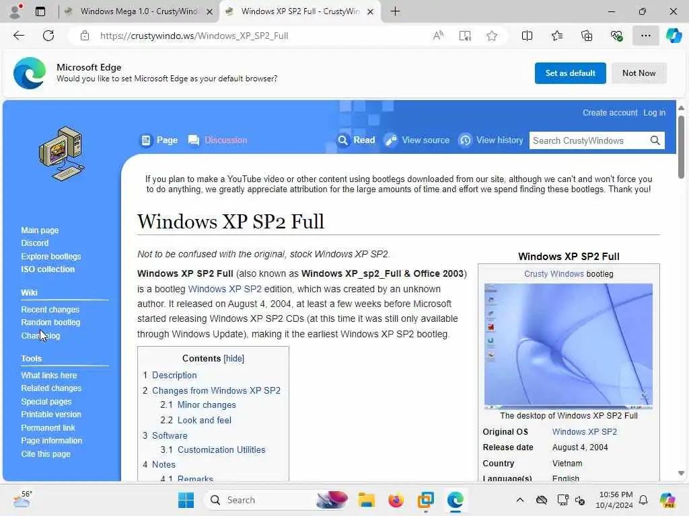The height and width of the screenshot is (516, 689).
Task: Jump to Customization Utilities section
Action: tap(221, 449)
